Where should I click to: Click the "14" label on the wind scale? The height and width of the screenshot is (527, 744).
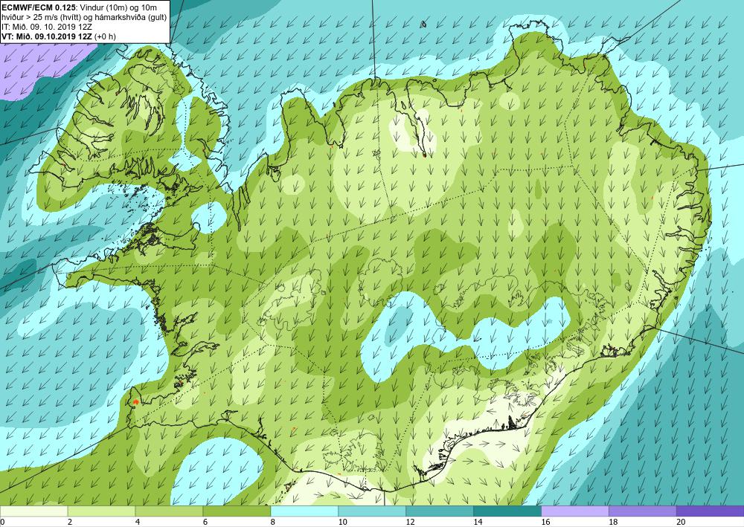pos(478,523)
